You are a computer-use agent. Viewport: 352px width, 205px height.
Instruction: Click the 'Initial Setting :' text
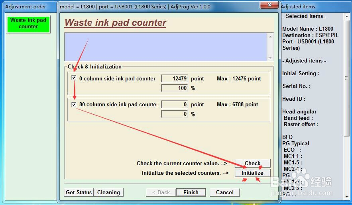301,74
